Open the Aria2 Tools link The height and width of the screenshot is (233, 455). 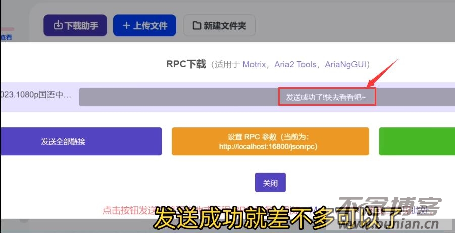tap(295, 64)
